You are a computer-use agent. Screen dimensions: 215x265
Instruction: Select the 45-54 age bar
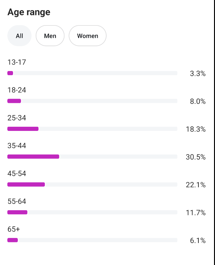pyautogui.click(x=92, y=184)
